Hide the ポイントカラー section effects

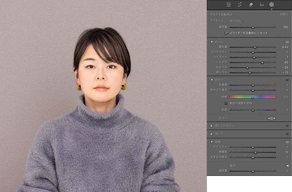[287, 126]
